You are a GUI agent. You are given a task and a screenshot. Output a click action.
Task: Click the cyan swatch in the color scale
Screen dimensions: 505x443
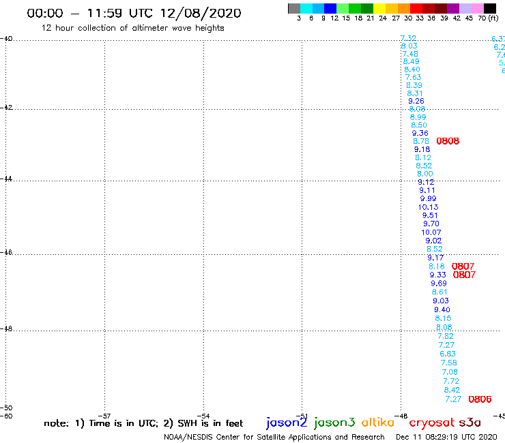pos(306,8)
